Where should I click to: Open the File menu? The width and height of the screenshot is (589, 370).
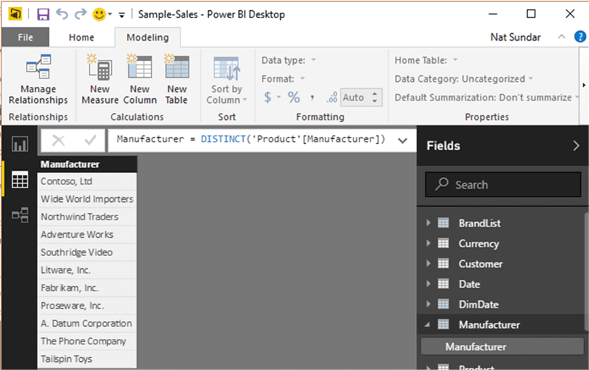tap(25, 37)
